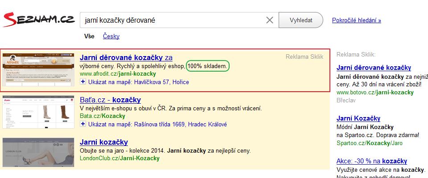Click the Seznam.cz logo

[38, 20]
